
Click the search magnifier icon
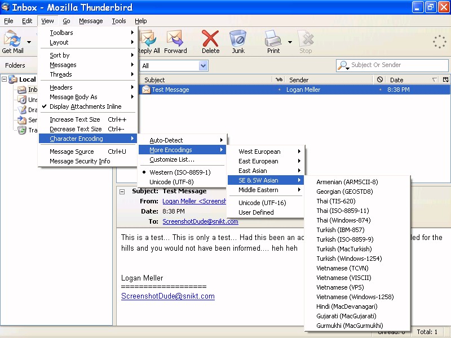[x=343, y=65]
